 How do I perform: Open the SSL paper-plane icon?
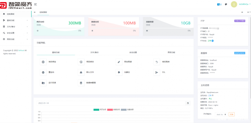coord(157,72)
